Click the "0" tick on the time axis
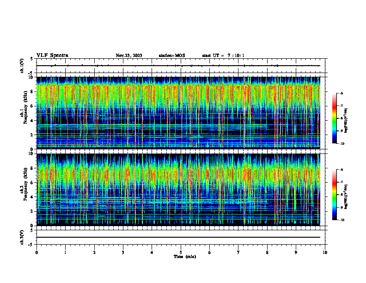366x283 pixels. pos(37,252)
